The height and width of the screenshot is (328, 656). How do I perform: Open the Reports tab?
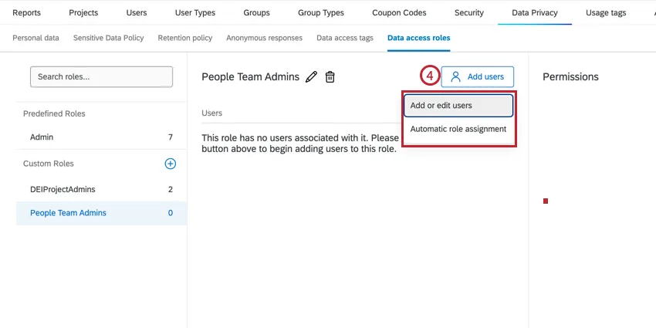pos(27,13)
